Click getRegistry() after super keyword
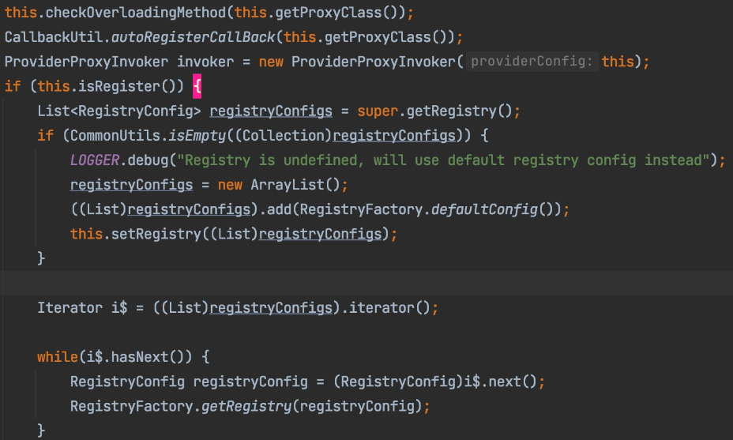733x440 pixels. coord(460,111)
